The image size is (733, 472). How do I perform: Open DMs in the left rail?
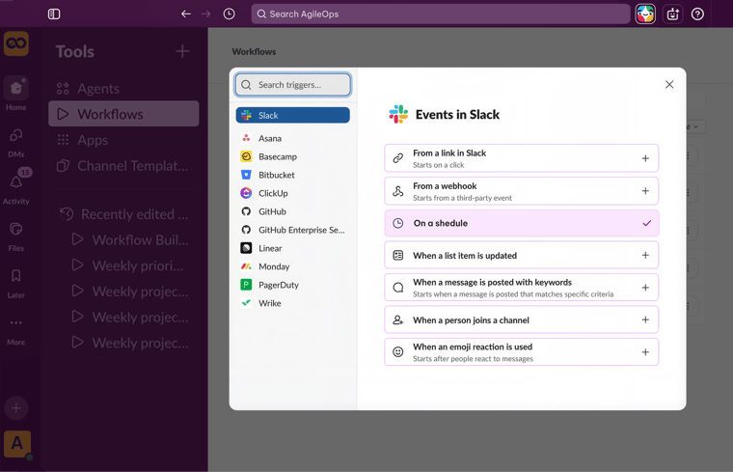coord(15,142)
